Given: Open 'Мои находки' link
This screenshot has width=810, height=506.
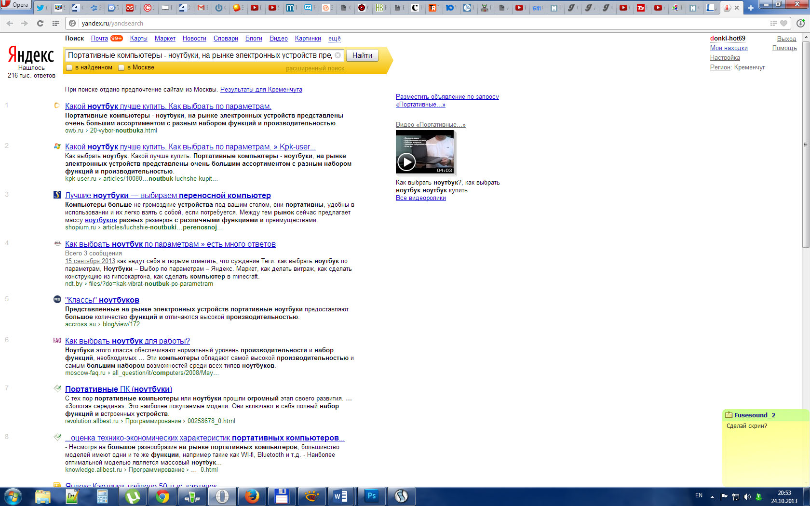Looking at the screenshot, I should [729, 48].
